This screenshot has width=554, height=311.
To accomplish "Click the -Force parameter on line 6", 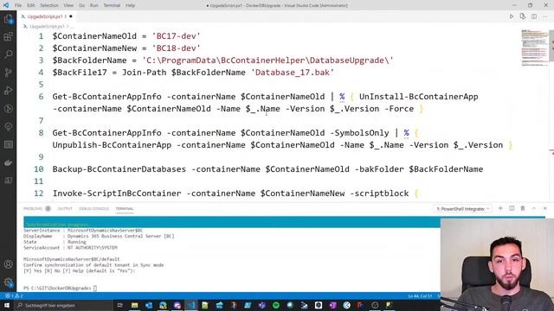I will [399, 109].
